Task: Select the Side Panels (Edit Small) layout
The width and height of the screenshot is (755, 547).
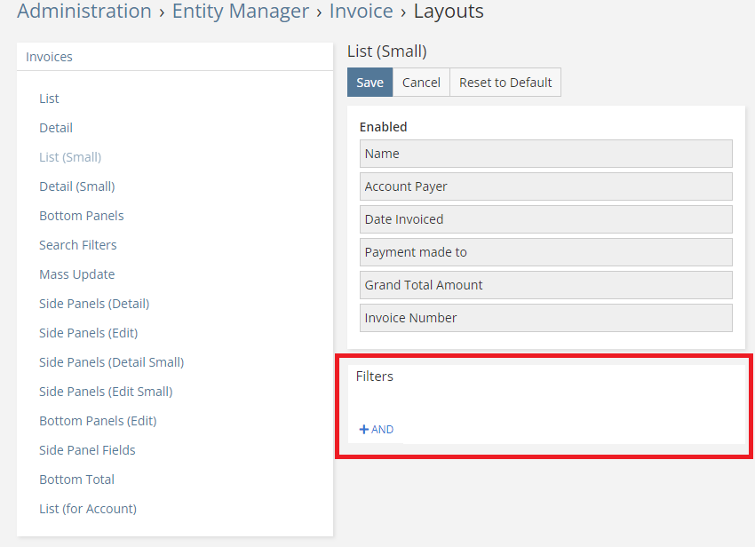Action: [x=106, y=392]
